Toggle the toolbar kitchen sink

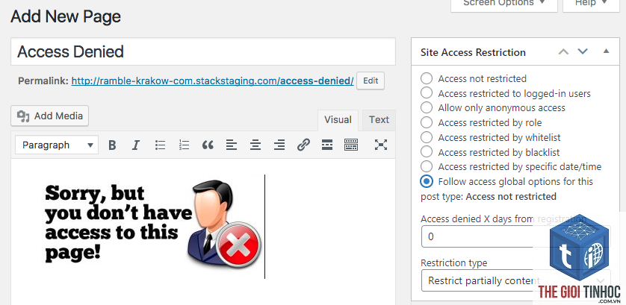pos(351,145)
